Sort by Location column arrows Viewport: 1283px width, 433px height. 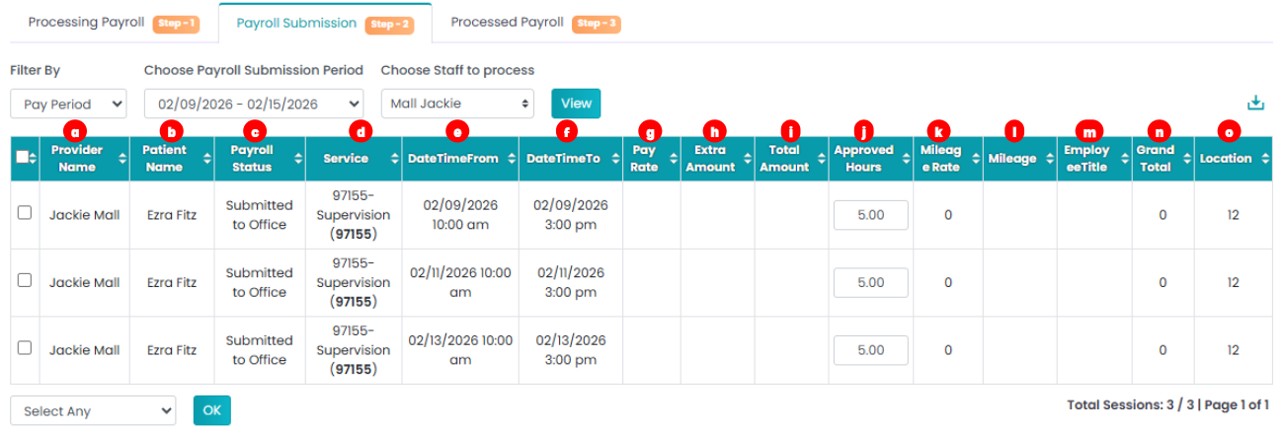[x=1265, y=159]
